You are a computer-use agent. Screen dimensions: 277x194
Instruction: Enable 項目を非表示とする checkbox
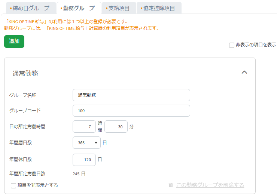coord(13,185)
